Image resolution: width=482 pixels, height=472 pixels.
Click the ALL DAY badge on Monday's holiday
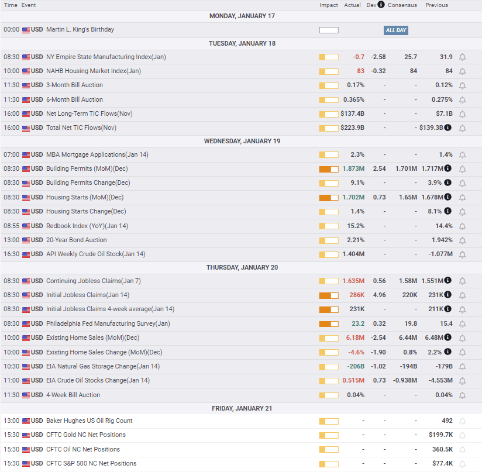tap(396, 30)
